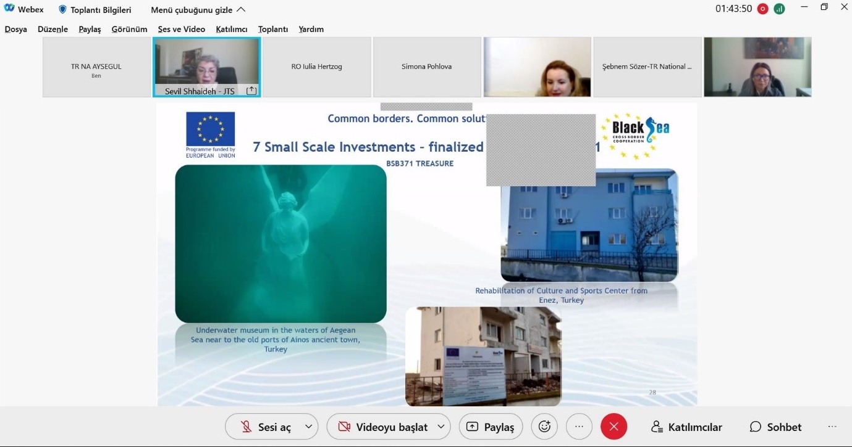The height and width of the screenshot is (447, 852).
Task: Open the Sohbet chat panel
Action: 775,427
